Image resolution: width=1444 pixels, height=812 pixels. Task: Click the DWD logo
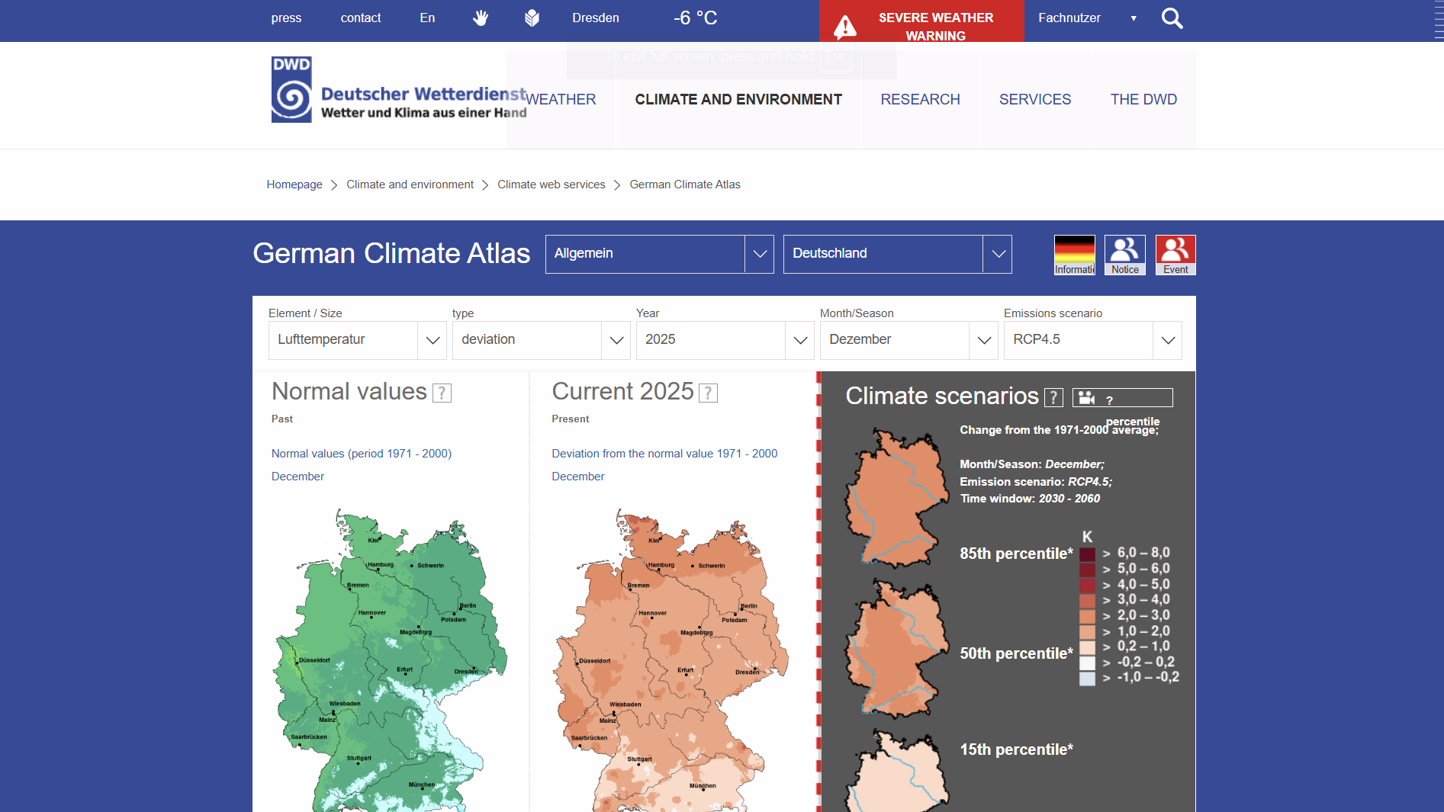292,89
